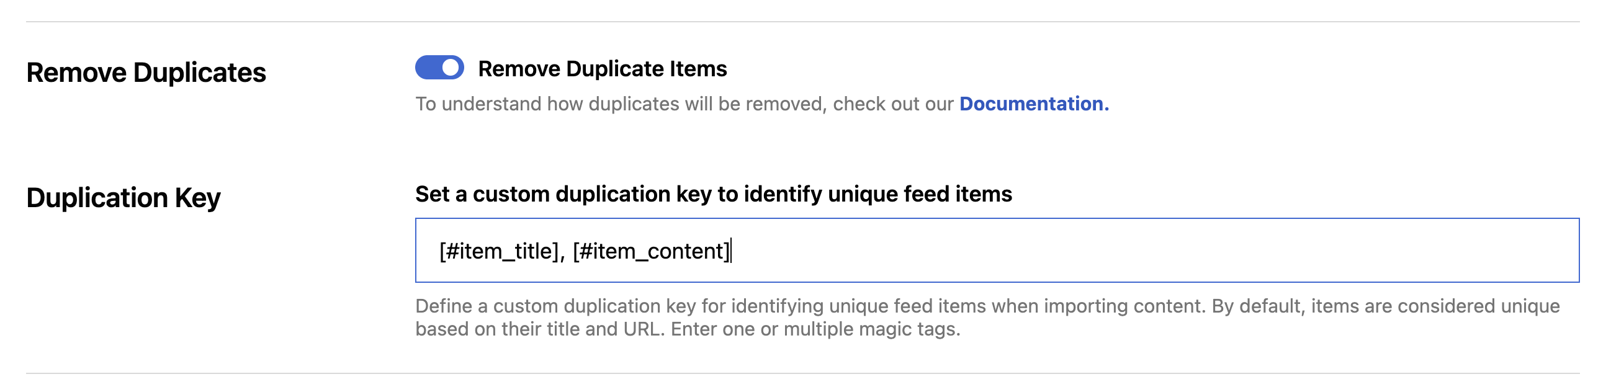Focus the custom duplication key input field

coord(997,251)
